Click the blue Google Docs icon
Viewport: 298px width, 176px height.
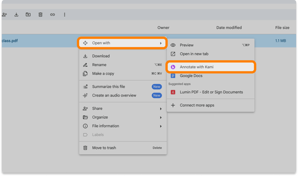(x=173, y=76)
